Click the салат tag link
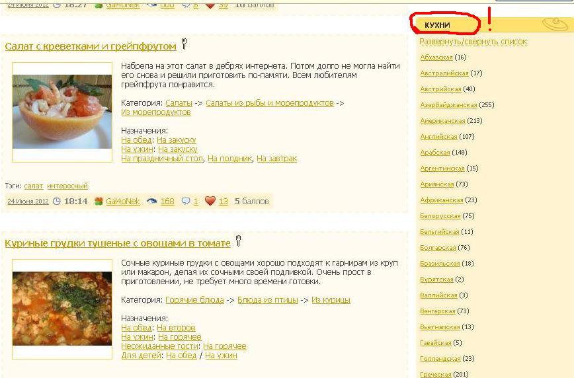 click(33, 186)
